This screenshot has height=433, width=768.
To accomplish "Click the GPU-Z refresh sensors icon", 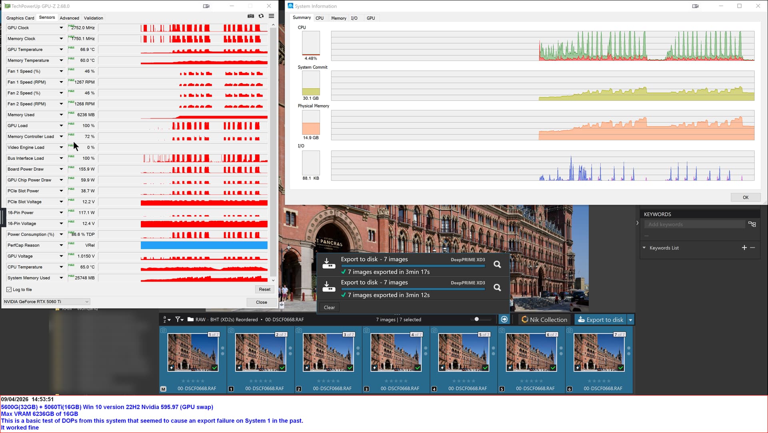I will click(x=261, y=16).
